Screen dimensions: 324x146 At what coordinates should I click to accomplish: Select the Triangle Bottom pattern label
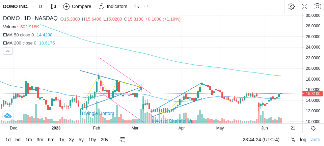(x=97, y=113)
